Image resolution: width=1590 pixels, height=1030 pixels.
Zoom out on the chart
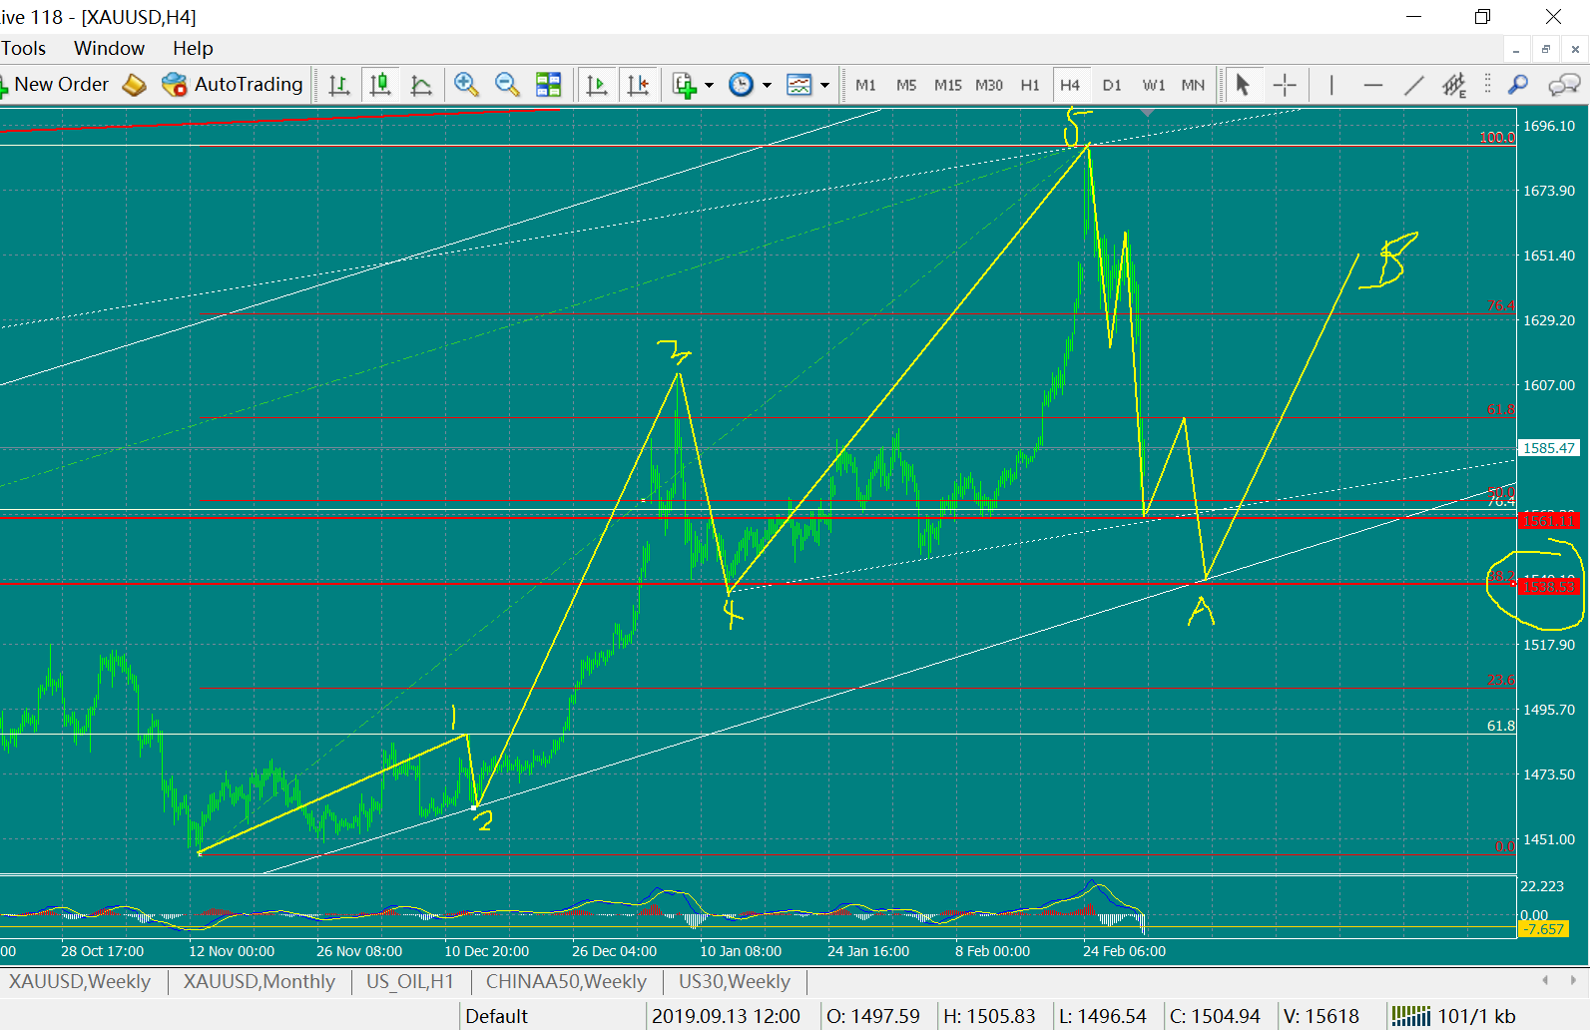[507, 85]
